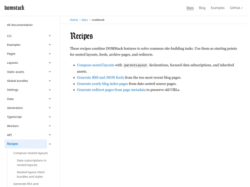Open sidebar sub-item Compose nested layouts
The image size is (250, 187).
pyautogui.click(x=31, y=153)
